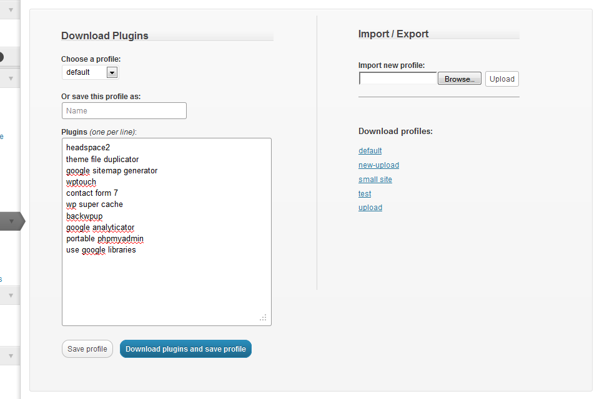Screen dimensions: 602x399
Task: Click empty area of Plugins textarea
Action: coord(166,287)
